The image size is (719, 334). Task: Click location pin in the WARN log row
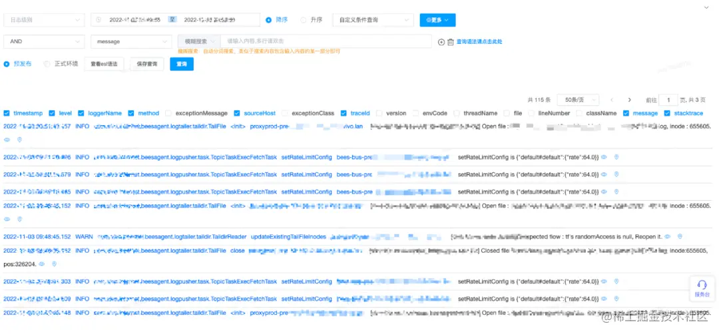click(680, 236)
